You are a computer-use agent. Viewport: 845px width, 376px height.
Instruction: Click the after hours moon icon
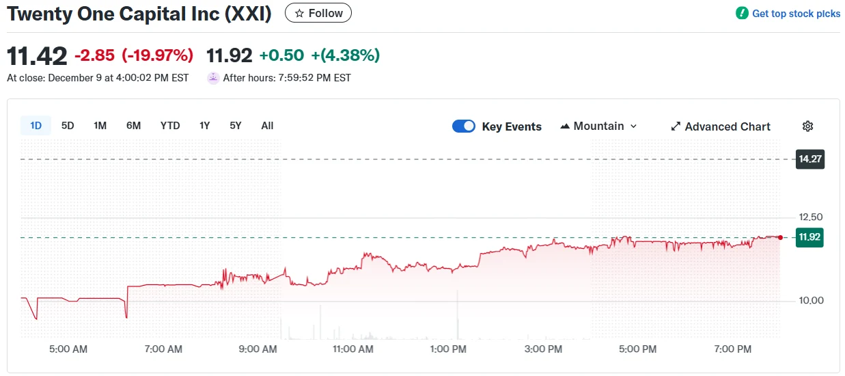click(x=213, y=78)
